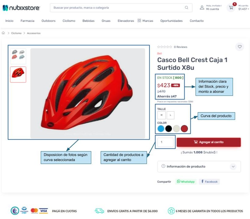Image resolution: width=250 pixels, height=219 pixels.
Task: Open the Bebidas category
Action: point(89,21)
